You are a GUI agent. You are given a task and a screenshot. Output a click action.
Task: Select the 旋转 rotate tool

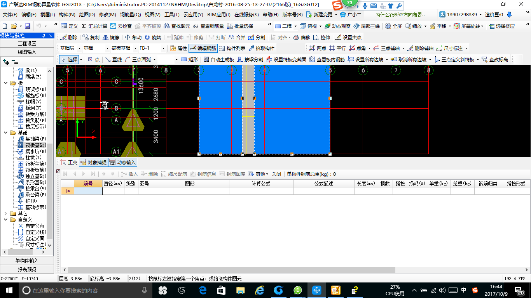pyautogui.click(x=153, y=37)
